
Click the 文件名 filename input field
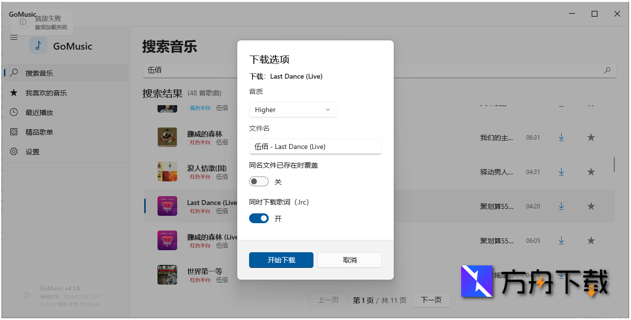point(315,146)
